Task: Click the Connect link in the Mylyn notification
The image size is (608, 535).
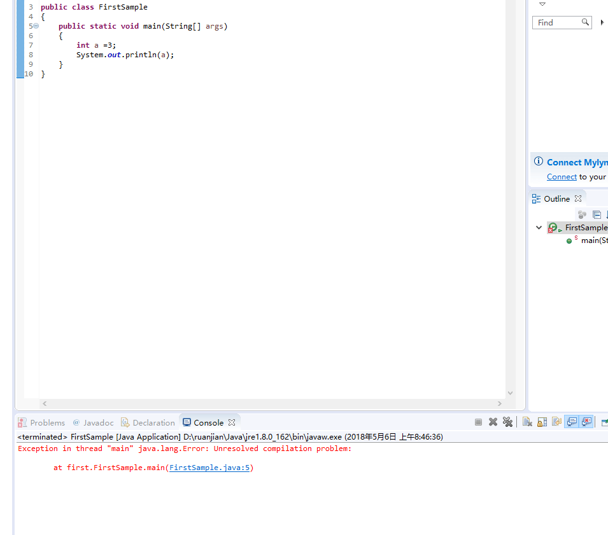Action: click(x=562, y=176)
